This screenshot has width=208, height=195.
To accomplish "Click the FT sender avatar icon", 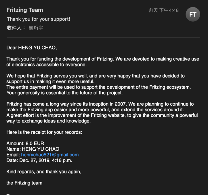I will coord(192,14).
